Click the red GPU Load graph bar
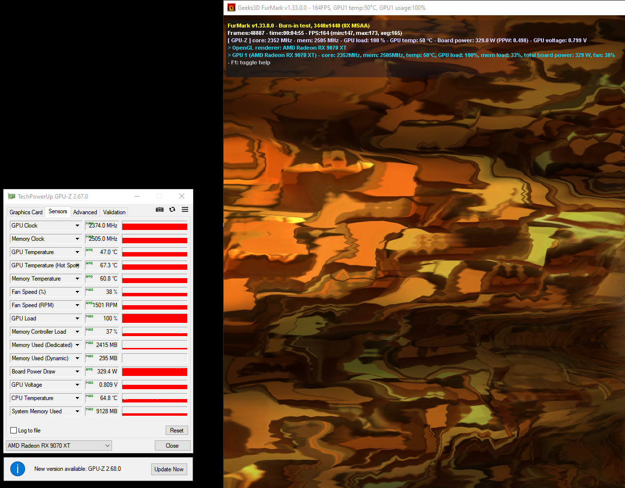 (x=154, y=318)
